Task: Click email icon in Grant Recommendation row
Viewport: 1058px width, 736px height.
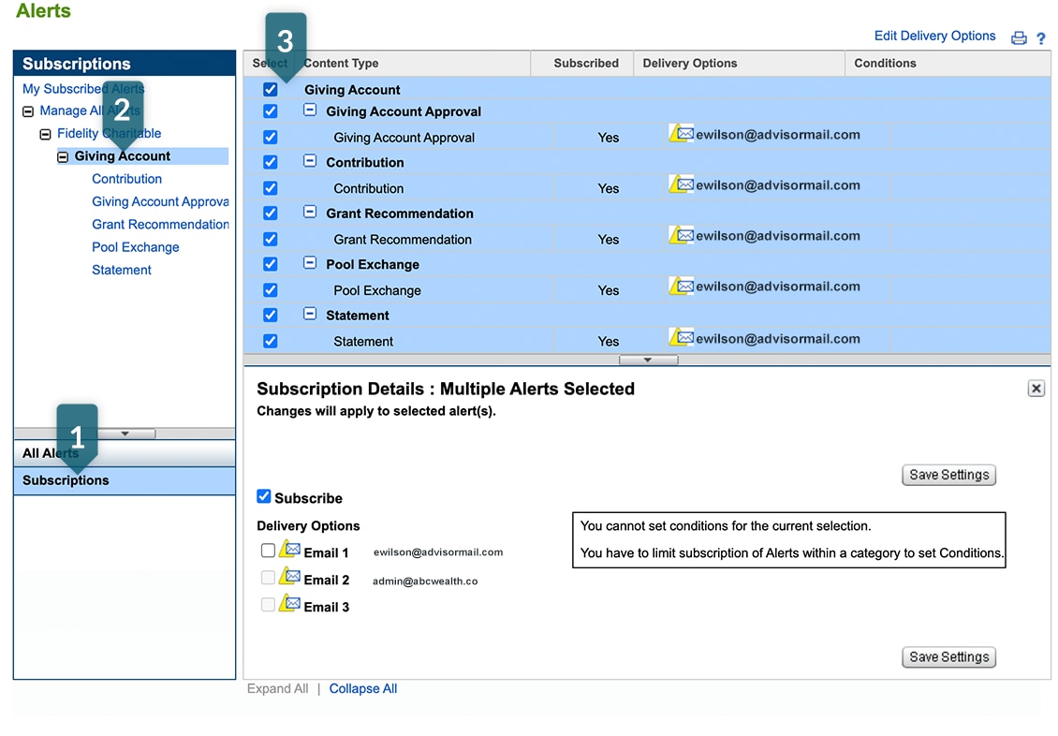Action: point(681,235)
